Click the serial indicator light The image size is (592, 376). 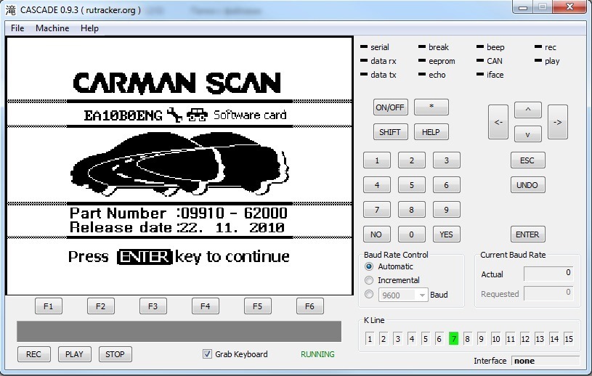[364, 46]
